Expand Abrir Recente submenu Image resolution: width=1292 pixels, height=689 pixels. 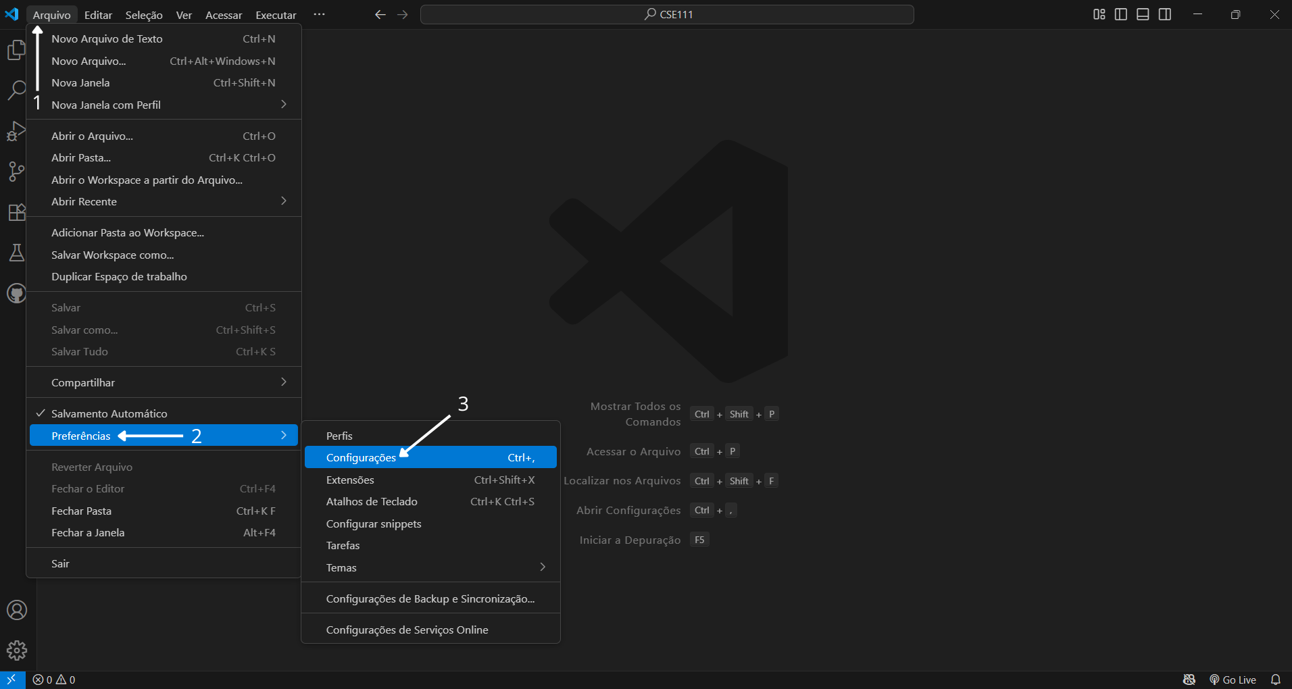point(164,201)
